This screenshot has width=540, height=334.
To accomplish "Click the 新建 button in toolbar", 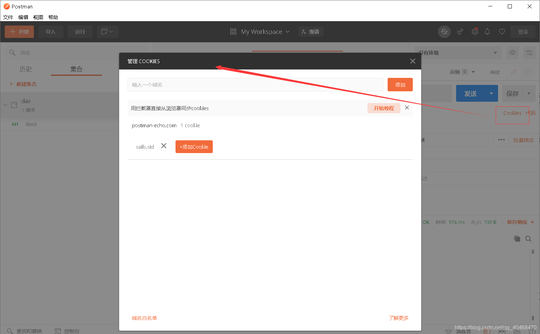I will click(x=19, y=32).
